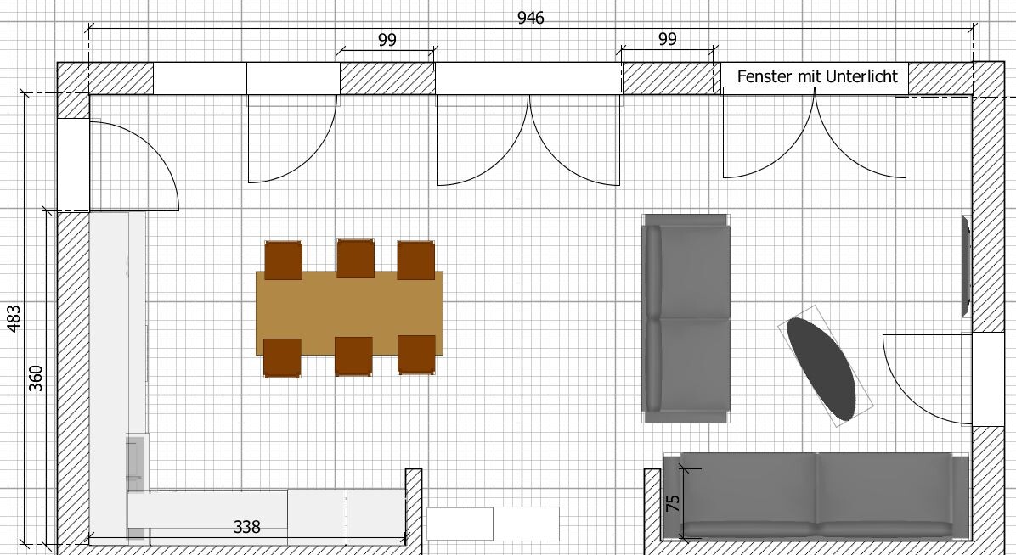This screenshot has height=555, width=1016.
Task: Pick the bottom-left dining chair
Action: 283,357
